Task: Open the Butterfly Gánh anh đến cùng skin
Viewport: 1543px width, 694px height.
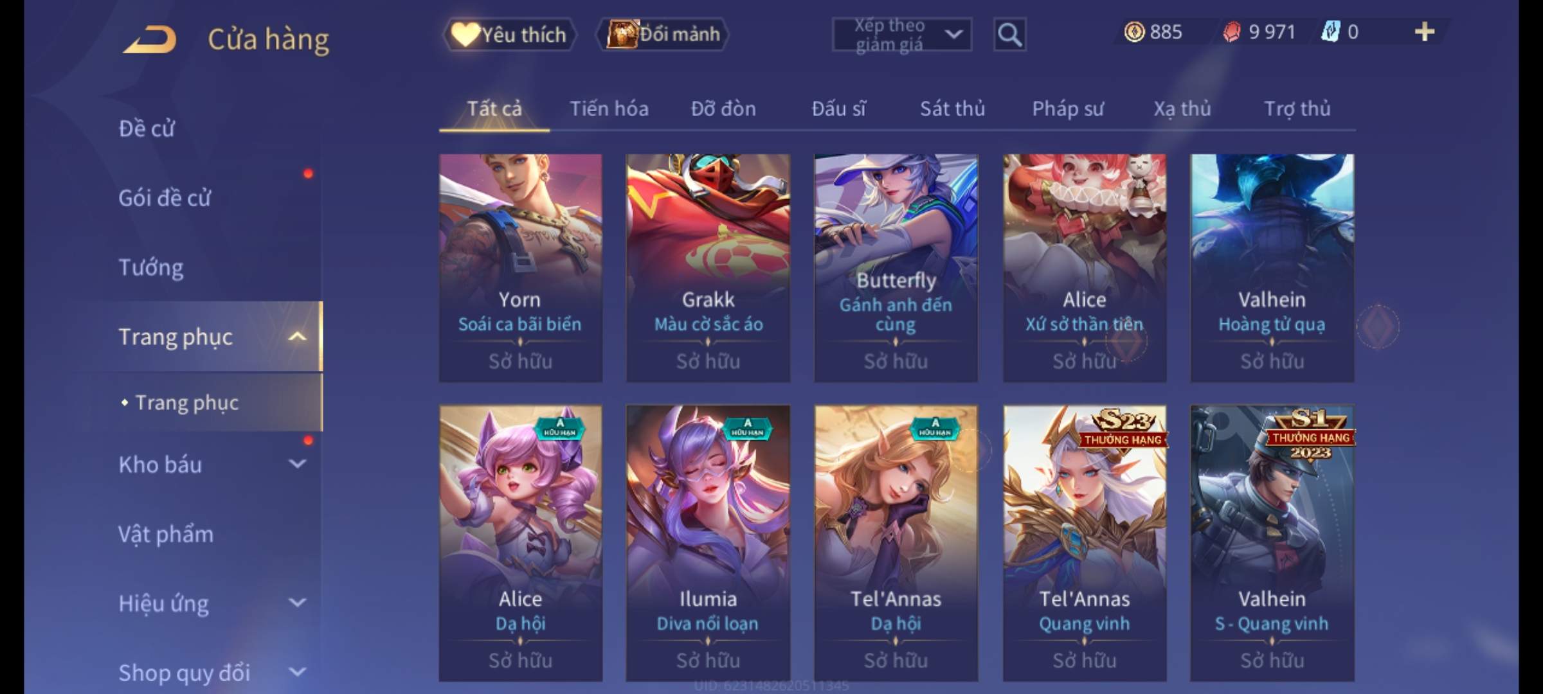Action: (x=896, y=268)
